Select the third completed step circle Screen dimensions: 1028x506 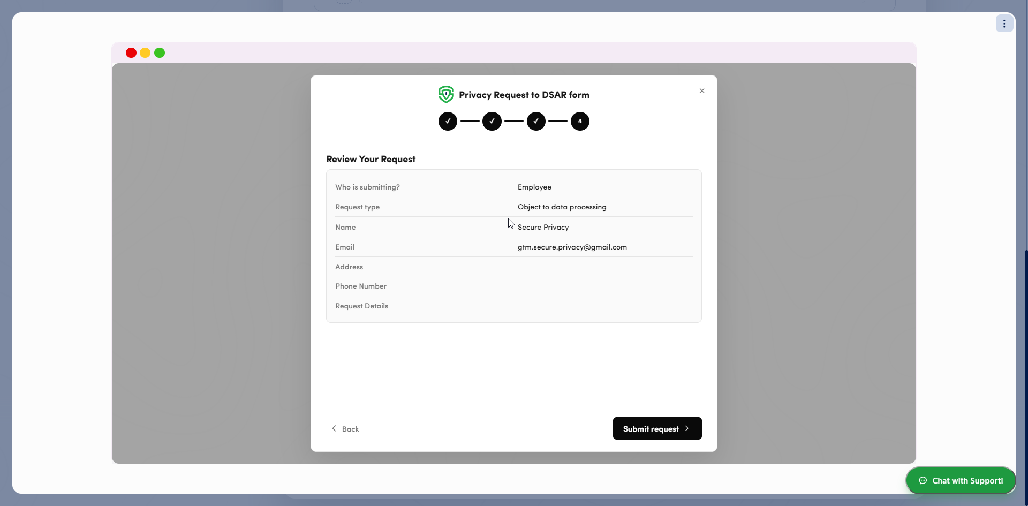click(x=536, y=122)
